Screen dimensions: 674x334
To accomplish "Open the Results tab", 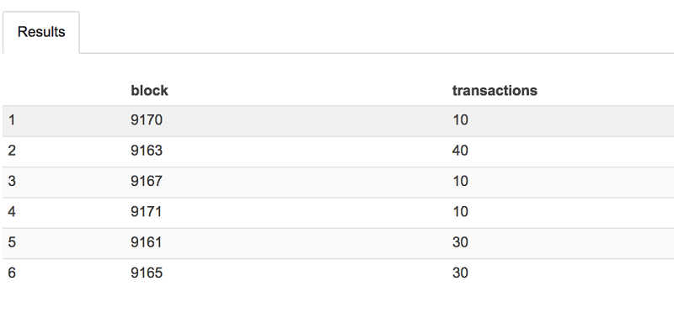I will coord(41,32).
